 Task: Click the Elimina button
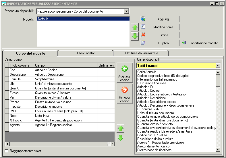pyautogui.click(x=160, y=35)
